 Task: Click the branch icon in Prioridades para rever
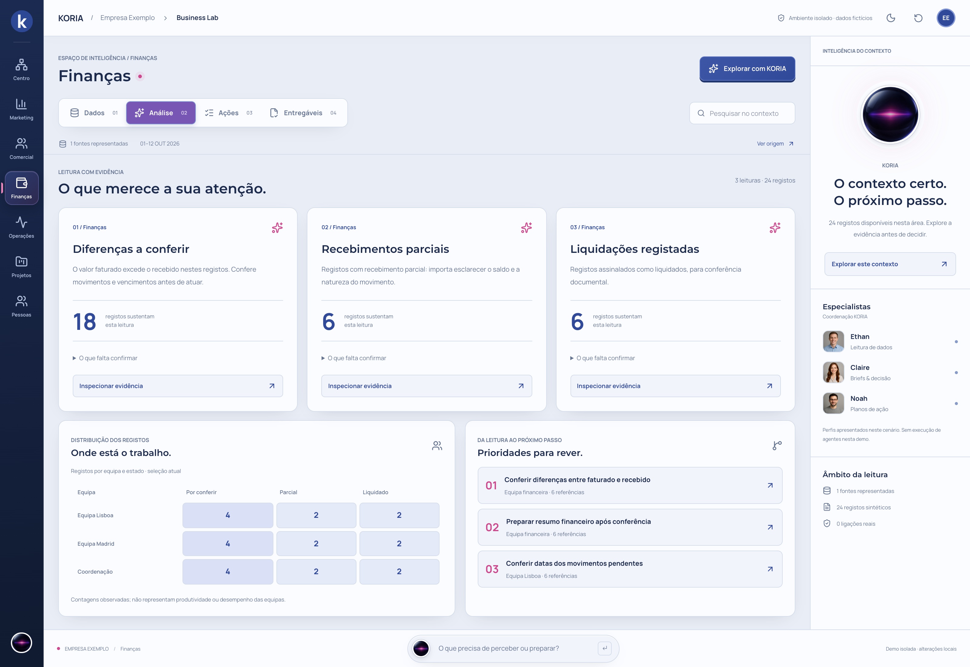click(777, 446)
